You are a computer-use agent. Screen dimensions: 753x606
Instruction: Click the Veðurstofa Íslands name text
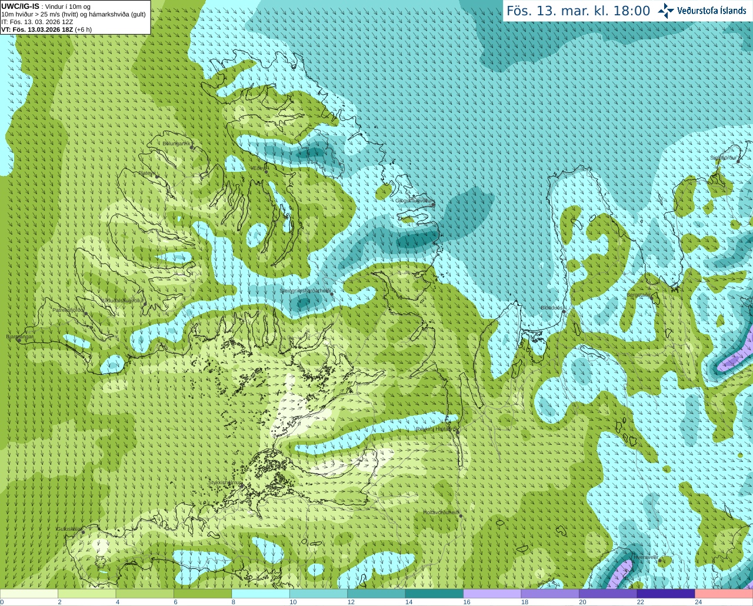coord(712,11)
